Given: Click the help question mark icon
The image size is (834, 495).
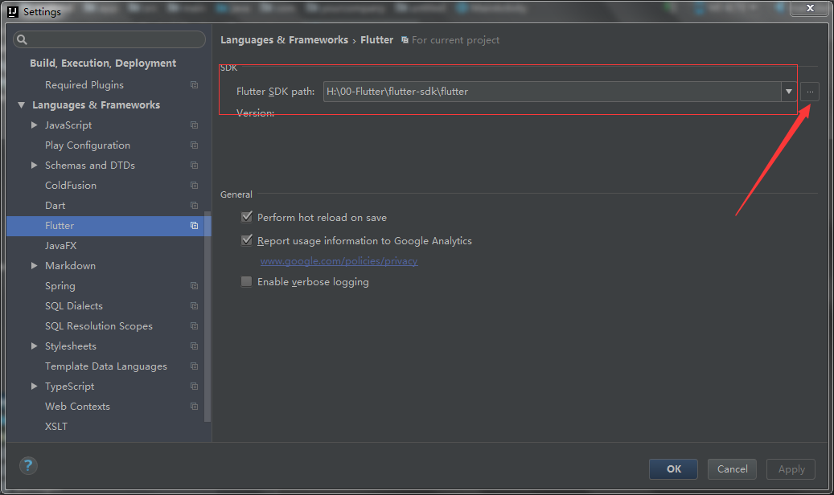Looking at the screenshot, I should pyautogui.click(x=28, y=465).
